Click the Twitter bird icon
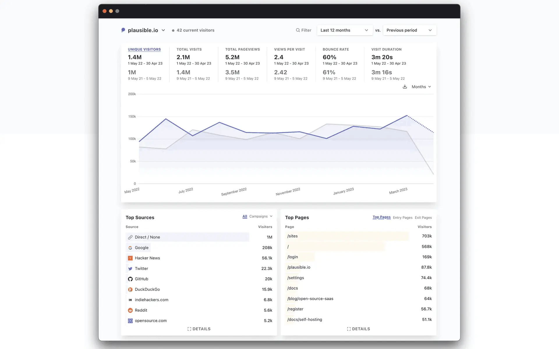The height and width of the screenshot is (349, 559). coord(130,269)
